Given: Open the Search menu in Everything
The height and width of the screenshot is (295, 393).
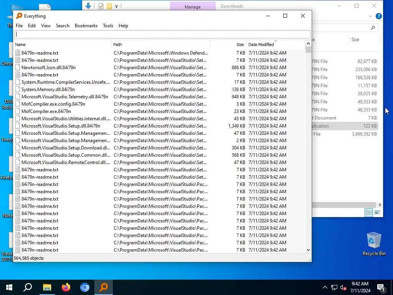Looking at the screenshot, I should (x=63, y=26).
